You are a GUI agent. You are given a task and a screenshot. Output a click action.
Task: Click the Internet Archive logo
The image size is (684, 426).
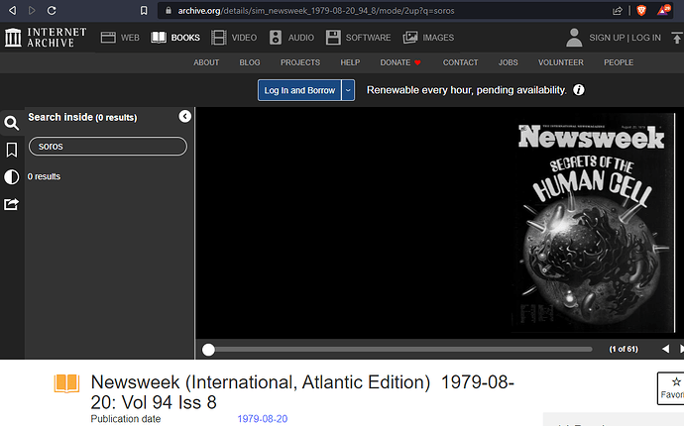[x=46, y=37]
